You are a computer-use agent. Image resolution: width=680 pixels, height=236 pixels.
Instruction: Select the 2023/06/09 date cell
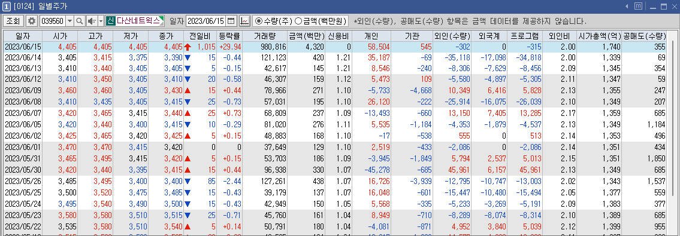coord(23,90)
